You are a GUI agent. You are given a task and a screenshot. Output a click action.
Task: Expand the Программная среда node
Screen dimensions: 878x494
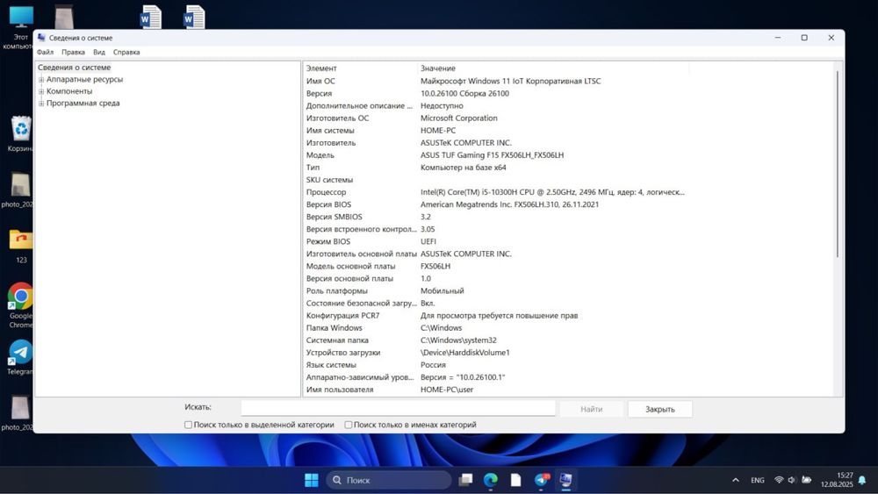[x=41, y=104]
